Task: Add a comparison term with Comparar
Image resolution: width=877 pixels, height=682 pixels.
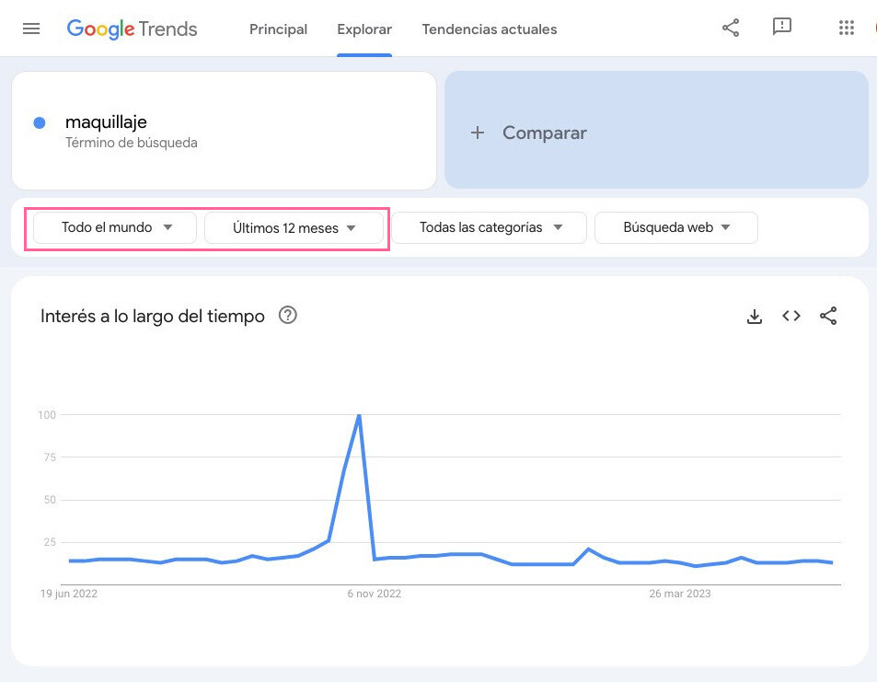Action: click(531, 133)
